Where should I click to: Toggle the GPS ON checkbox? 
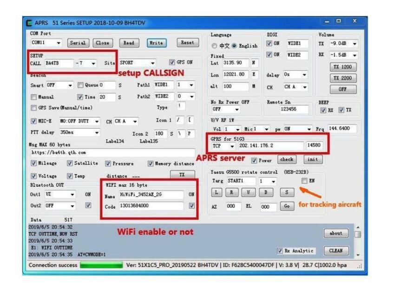pos(172,62)
